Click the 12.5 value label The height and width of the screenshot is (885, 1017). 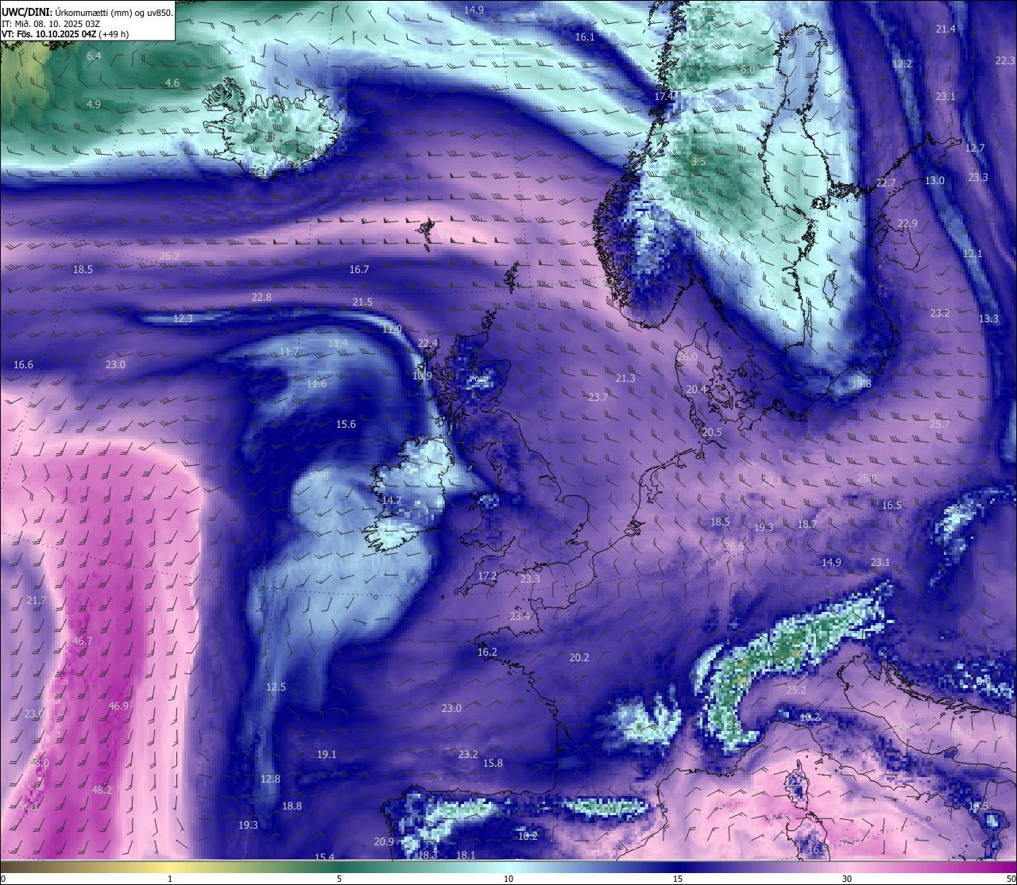(276, 687)
